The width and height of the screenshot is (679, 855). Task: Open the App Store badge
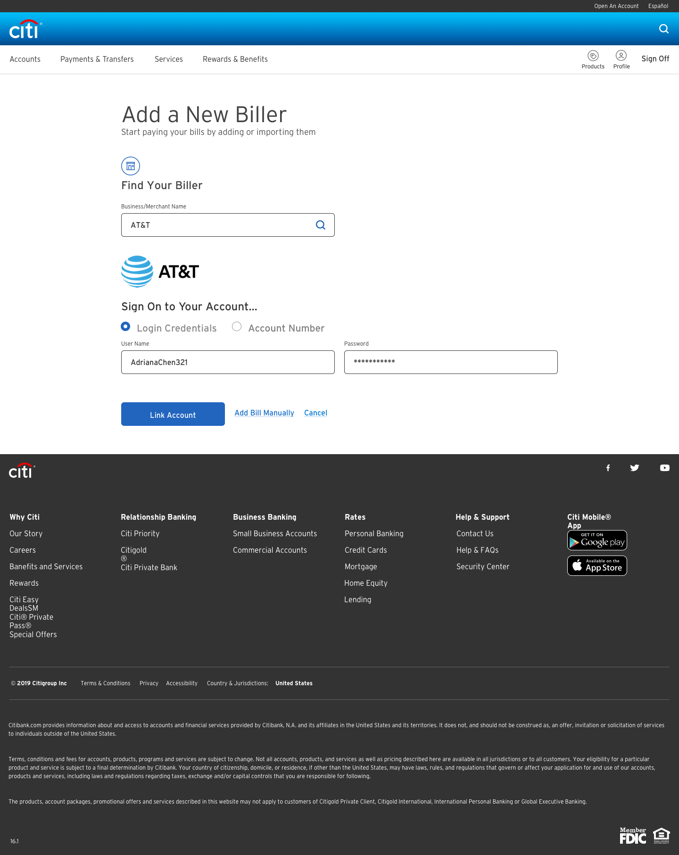(x=597, y=565)
